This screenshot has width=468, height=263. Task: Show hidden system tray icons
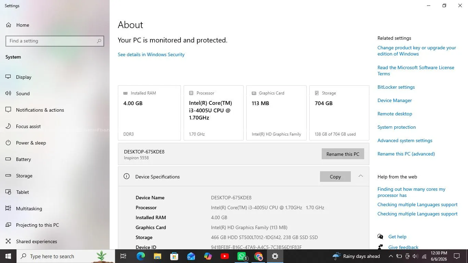tap(391, 256)
